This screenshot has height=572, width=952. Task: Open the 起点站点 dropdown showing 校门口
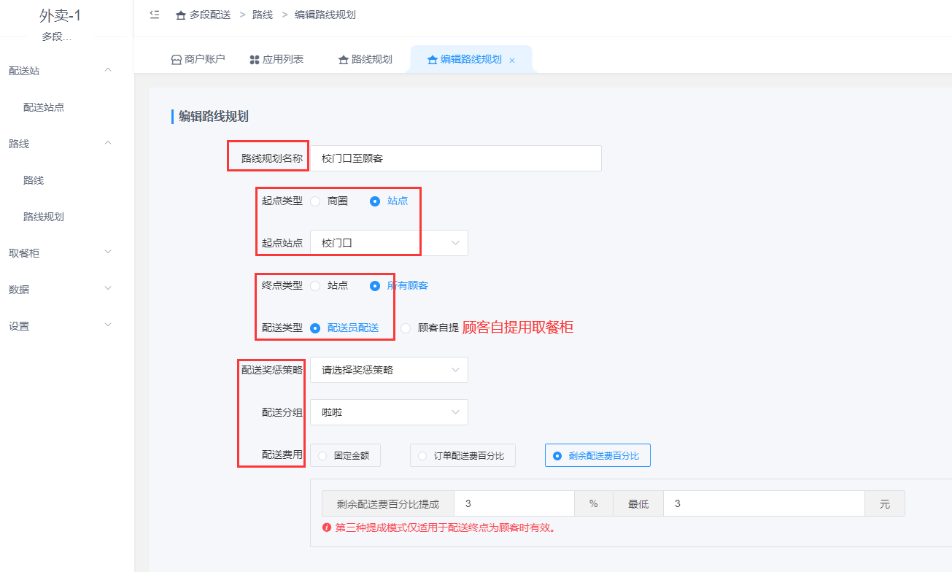point(389,243)
